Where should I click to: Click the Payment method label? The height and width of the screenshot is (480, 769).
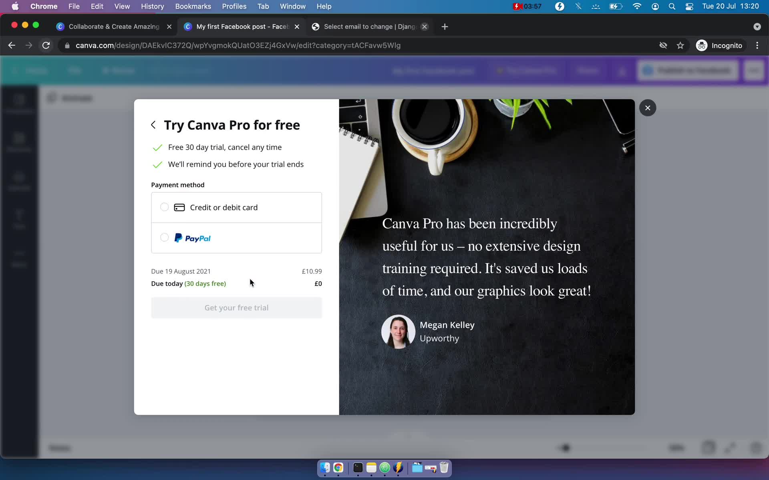177,185
